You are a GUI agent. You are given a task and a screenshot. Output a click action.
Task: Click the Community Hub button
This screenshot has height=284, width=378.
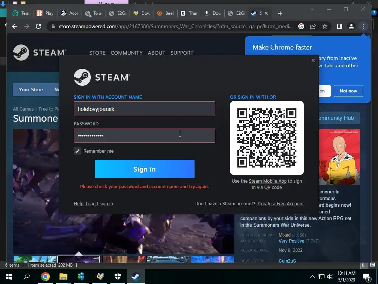coord(339,118)
